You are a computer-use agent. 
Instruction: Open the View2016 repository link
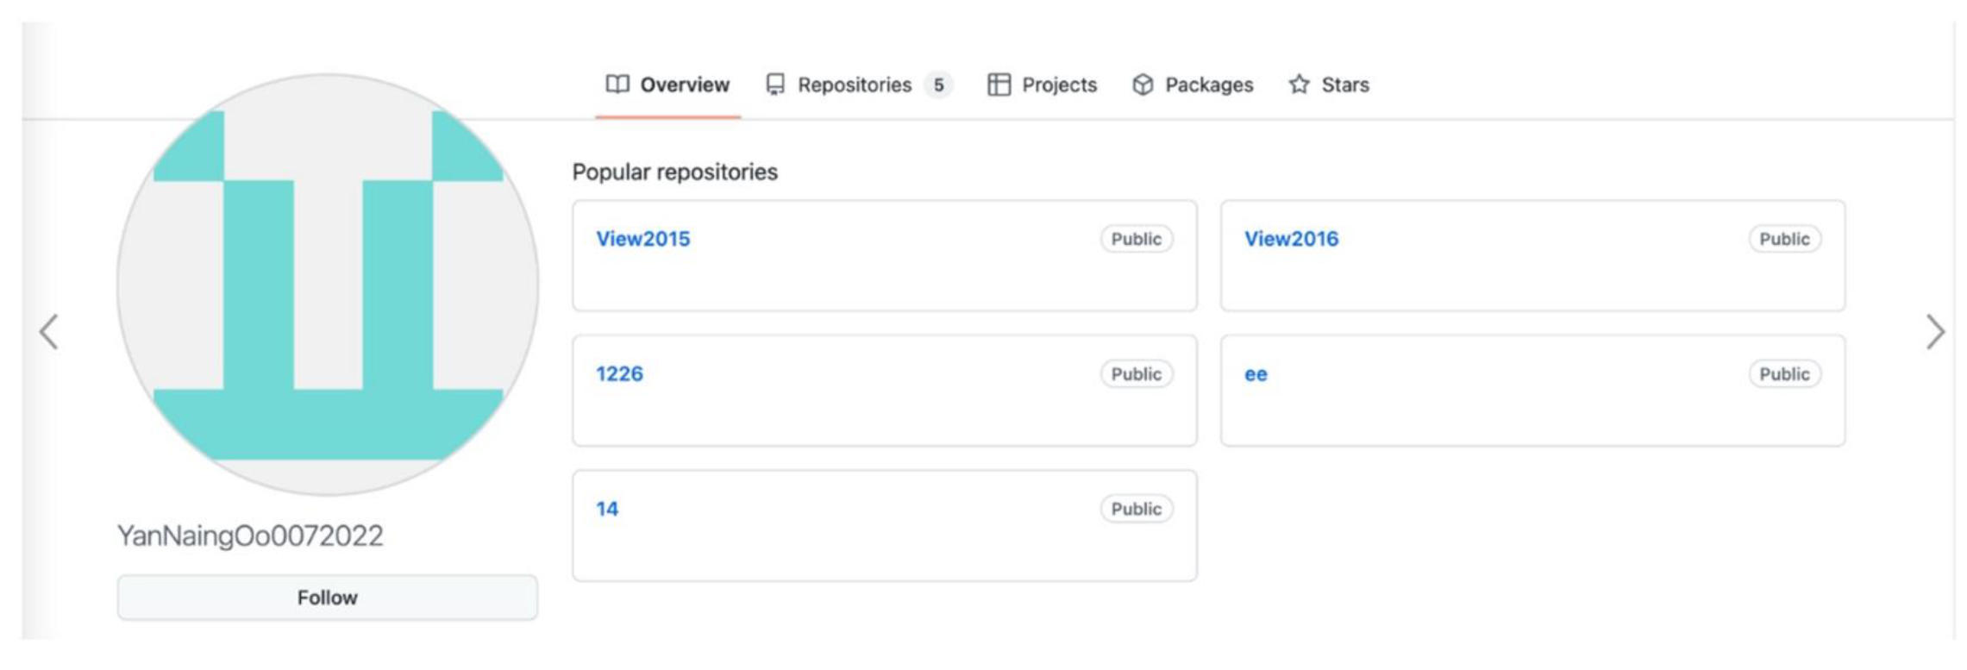[1291, 239]
